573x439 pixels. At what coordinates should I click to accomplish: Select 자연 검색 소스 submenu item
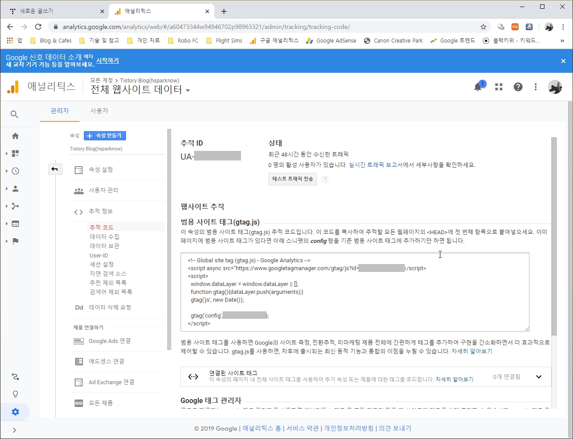[x=108, y=274]
